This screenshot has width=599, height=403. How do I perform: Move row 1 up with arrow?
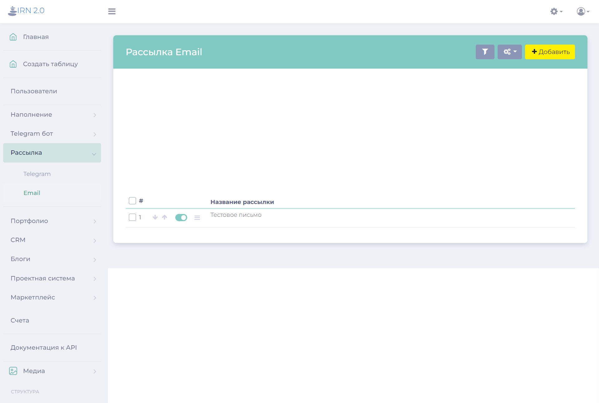click(x=165, y=217)
